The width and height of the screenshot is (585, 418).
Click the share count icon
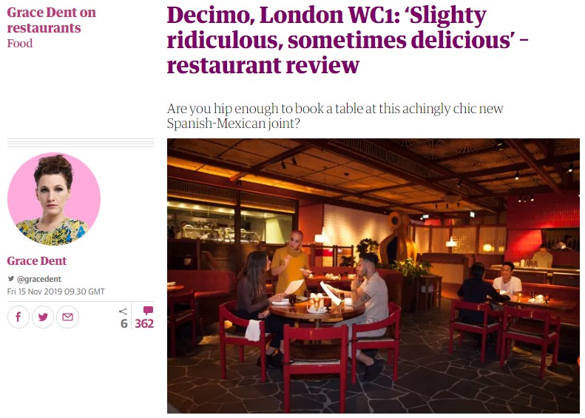[x=123, y=311]
